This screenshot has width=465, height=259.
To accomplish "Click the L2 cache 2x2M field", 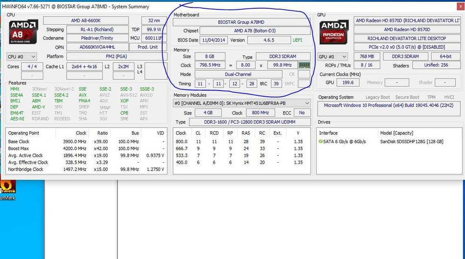I will (x=123, y=67).
